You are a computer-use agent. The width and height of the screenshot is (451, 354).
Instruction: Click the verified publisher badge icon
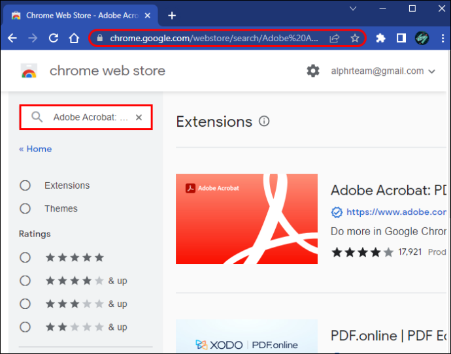click(337, 212)
